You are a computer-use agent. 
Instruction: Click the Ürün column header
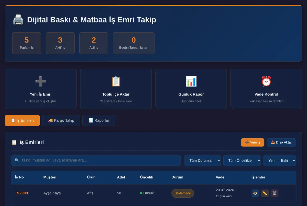coord(91,177)
